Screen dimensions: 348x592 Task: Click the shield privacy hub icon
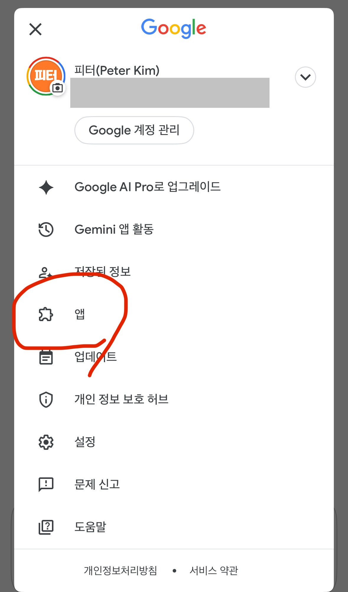pos(46,400)
